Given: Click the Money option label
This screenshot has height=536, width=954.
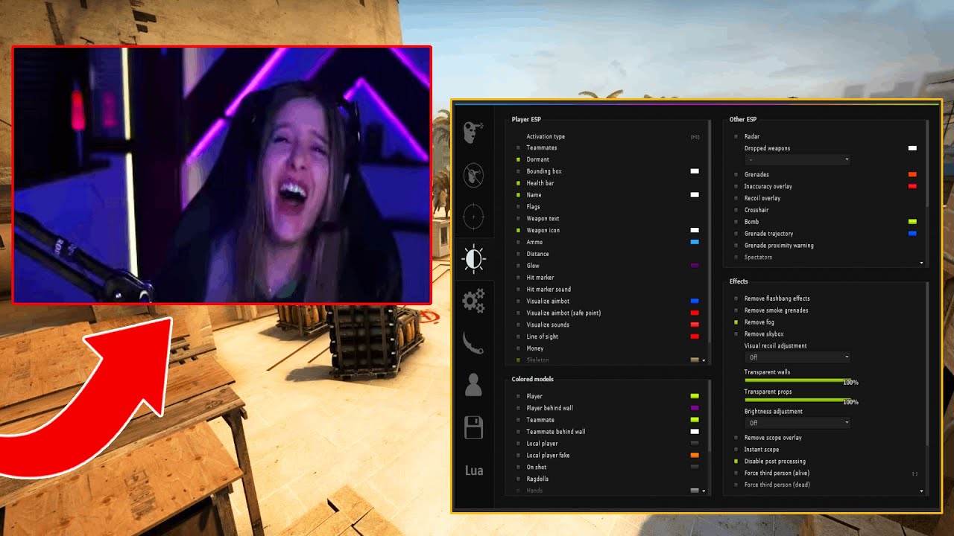Looking at the screenshot, I should pyautogui.click(x=535, y=348).
